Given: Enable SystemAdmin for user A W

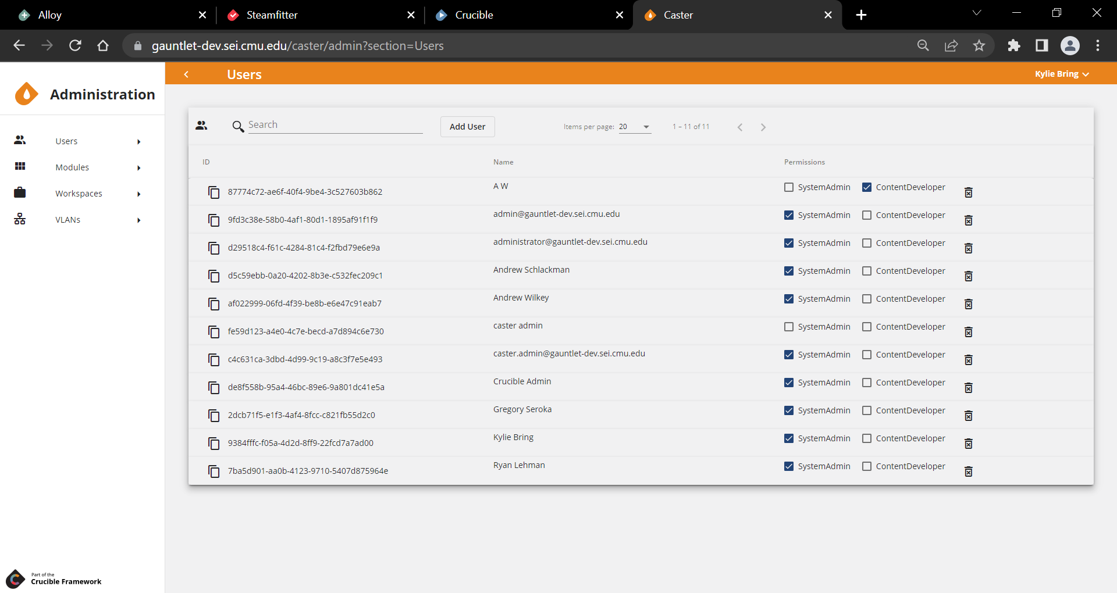Looking at the screenshot, I should tap(789, 187).
